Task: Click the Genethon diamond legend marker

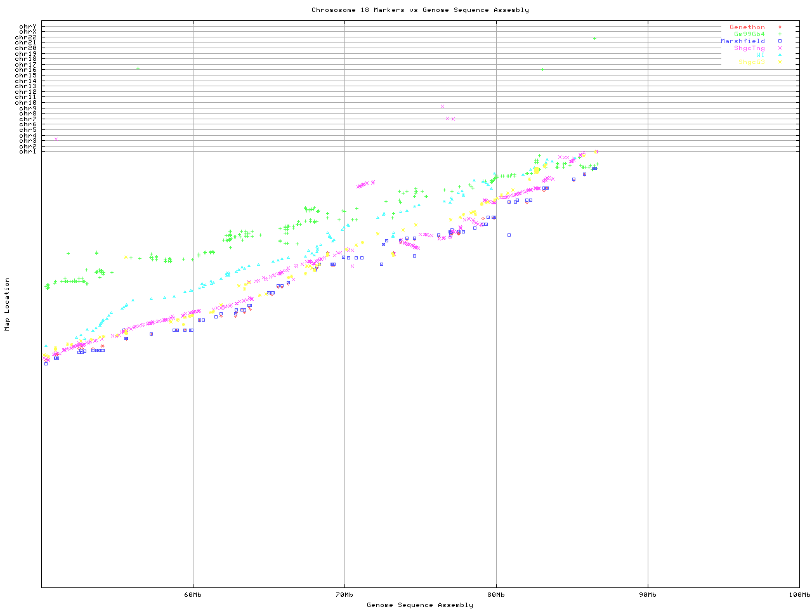Action: click(x=779, y=27)
